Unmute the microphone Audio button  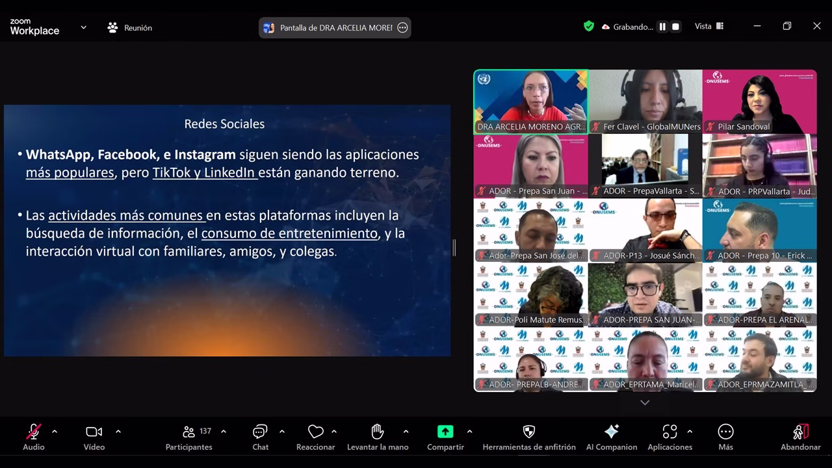33,433
